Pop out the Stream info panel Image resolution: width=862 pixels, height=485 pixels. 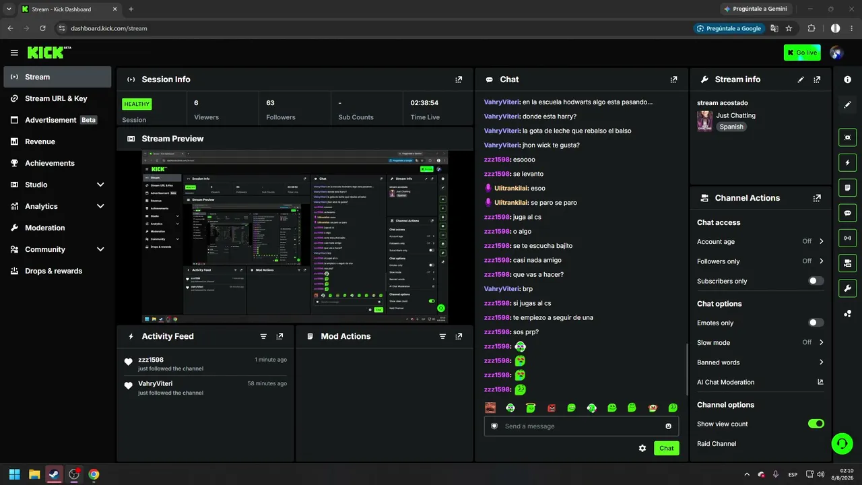point(817,79)
